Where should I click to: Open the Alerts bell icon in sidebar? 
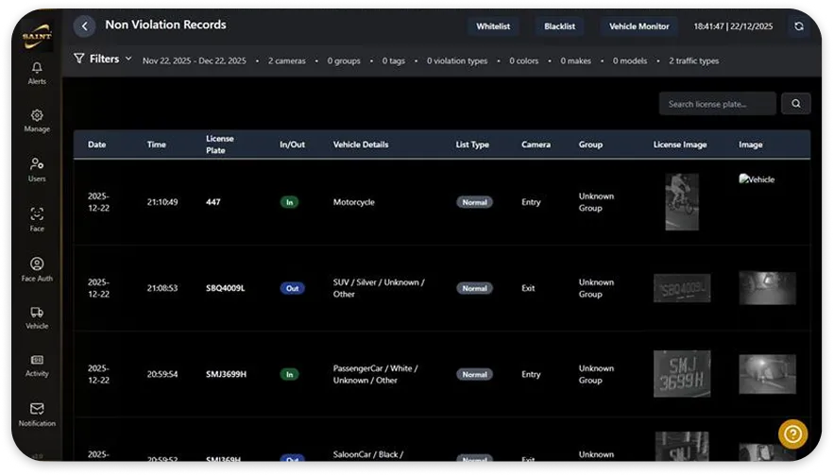37,69
